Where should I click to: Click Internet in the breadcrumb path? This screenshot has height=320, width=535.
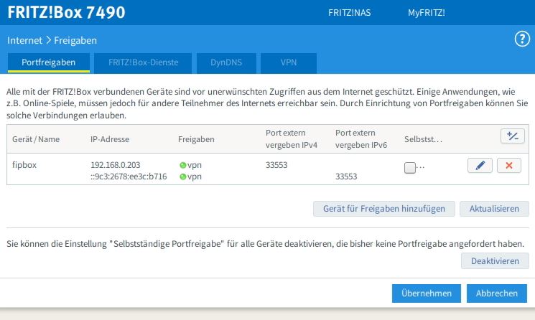(x=25, y=40)
